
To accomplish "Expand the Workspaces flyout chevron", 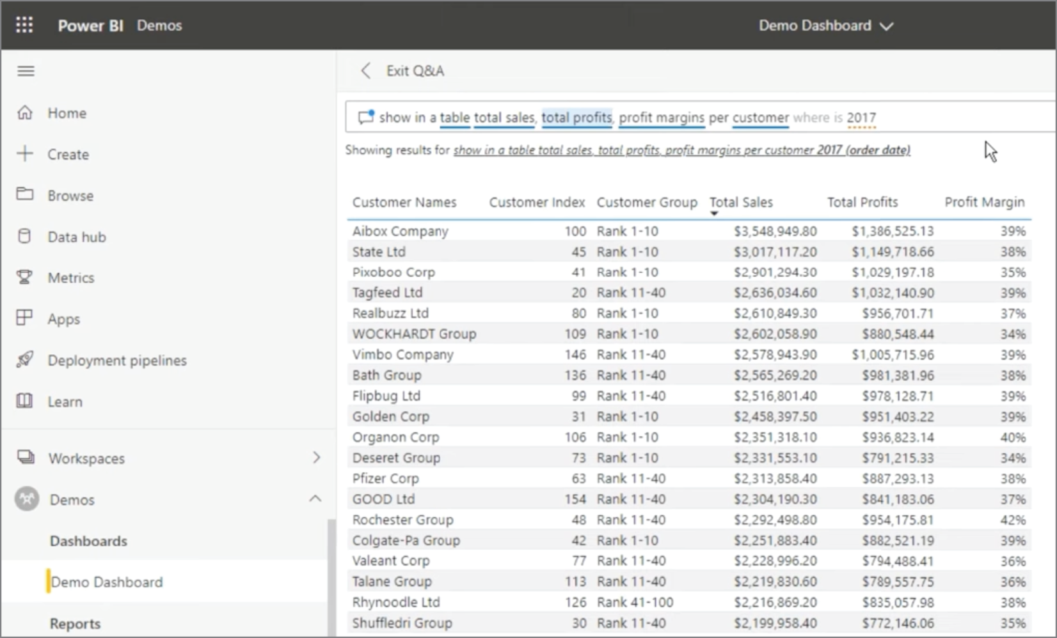I will coord(316,458).
